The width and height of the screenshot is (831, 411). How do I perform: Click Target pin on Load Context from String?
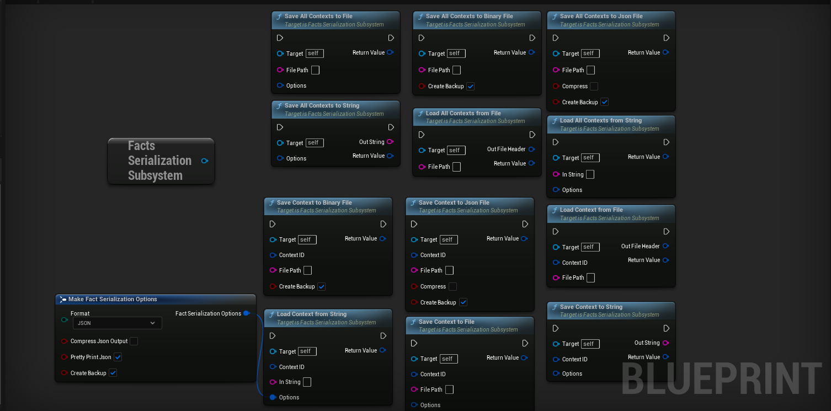[273, 351]
